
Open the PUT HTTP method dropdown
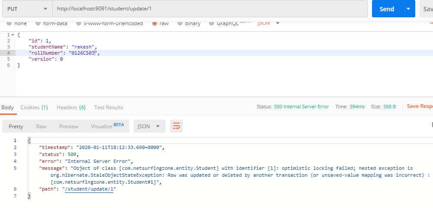click(x=26, y=9)
